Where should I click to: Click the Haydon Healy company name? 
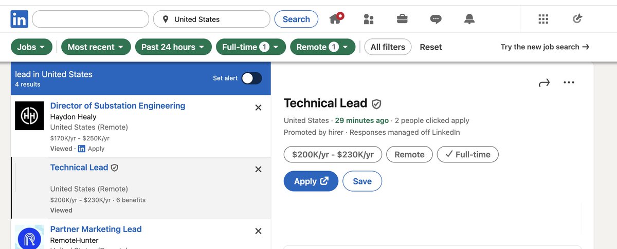[73, 117]
